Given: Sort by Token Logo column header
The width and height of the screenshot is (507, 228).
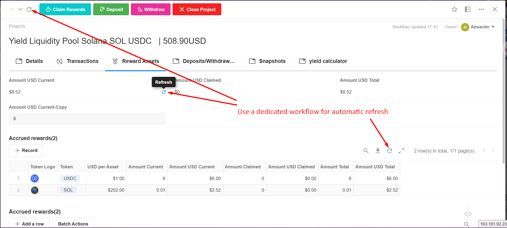Looking at the screenshot, I should [x=43, y=167].
